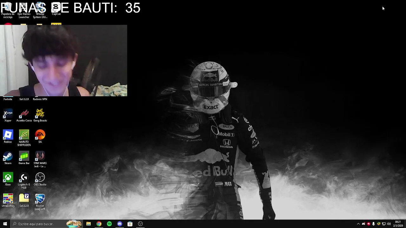Screen dimensions: 406x228
Task: Click the Windows Start button
Action: (x=5, y=224)
